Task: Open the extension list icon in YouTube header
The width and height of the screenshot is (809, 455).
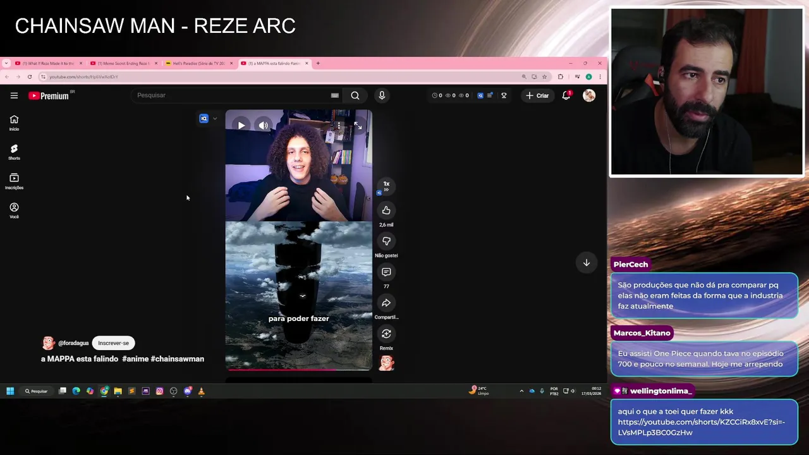Action: point(490,95)
